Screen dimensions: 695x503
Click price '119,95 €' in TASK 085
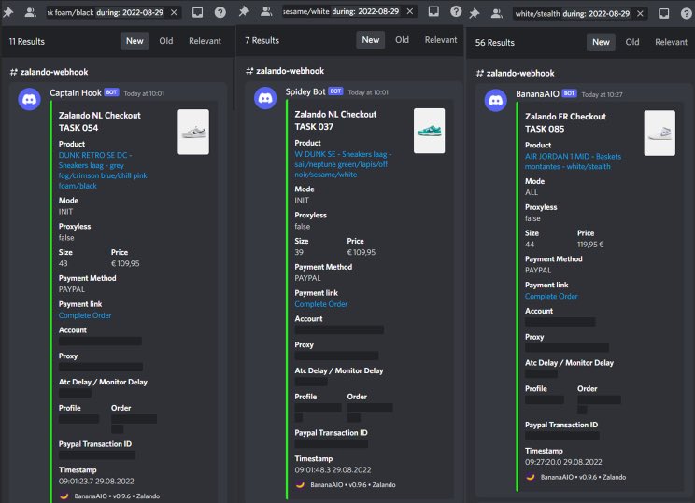pyautogui.click(x=590, y=244)
